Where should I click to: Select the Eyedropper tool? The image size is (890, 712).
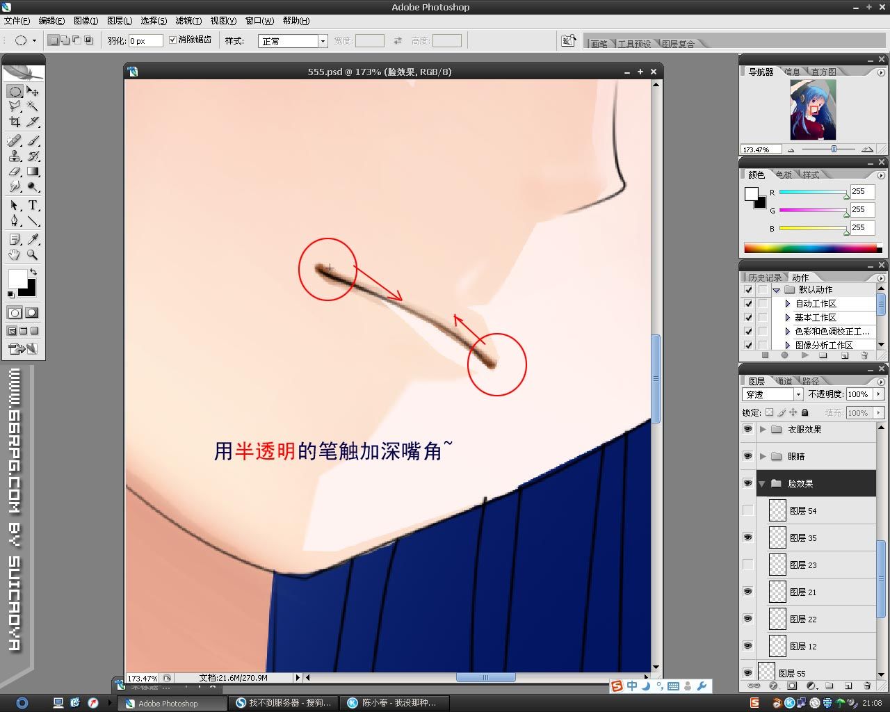coord(33,240)
